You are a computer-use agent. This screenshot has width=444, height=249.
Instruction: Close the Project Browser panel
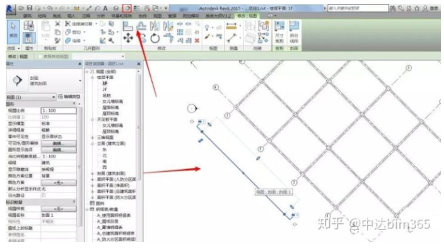139,64
